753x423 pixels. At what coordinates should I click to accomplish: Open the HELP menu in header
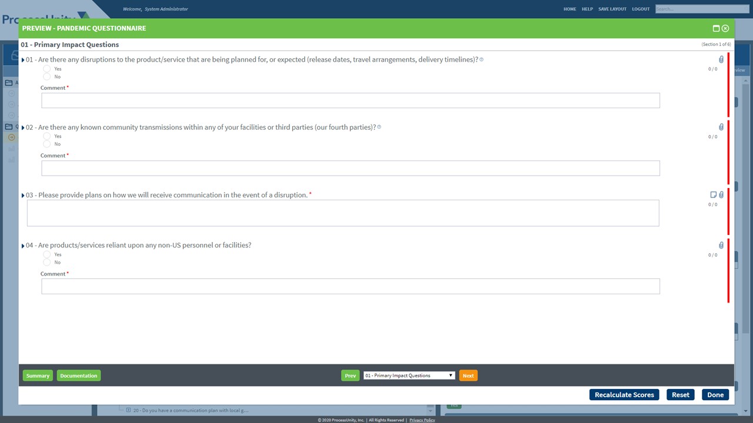pyautogui.click(x=587, y=9)
